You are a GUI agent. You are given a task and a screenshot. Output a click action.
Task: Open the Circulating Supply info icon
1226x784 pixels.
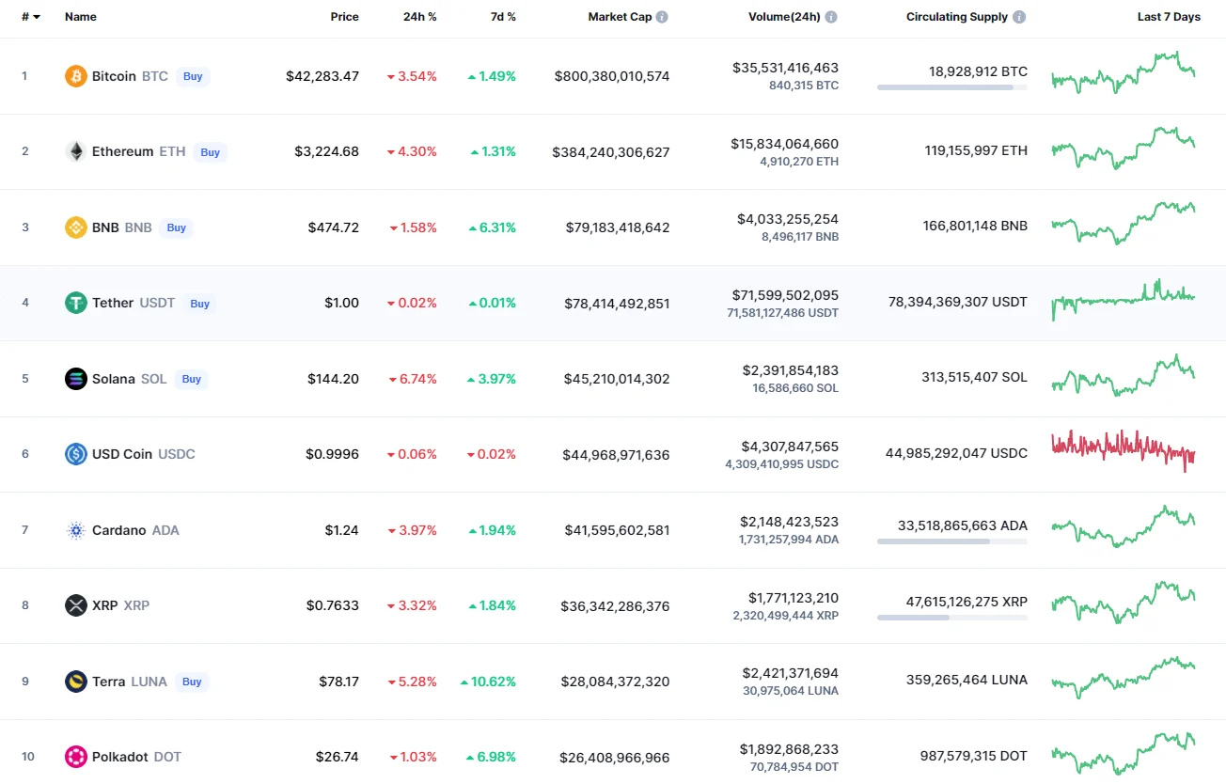(1020, 17)
